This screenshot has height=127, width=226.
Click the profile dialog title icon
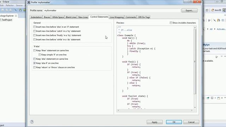[29, 2]
